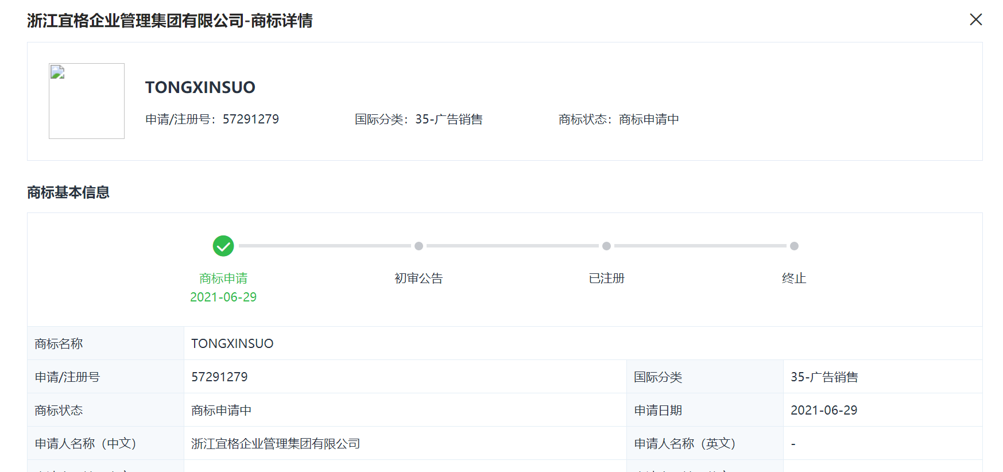Click the 浙江宜格企业管理集团有限公司 table cell
The image size is (1003, 472).
click(405, 443)
